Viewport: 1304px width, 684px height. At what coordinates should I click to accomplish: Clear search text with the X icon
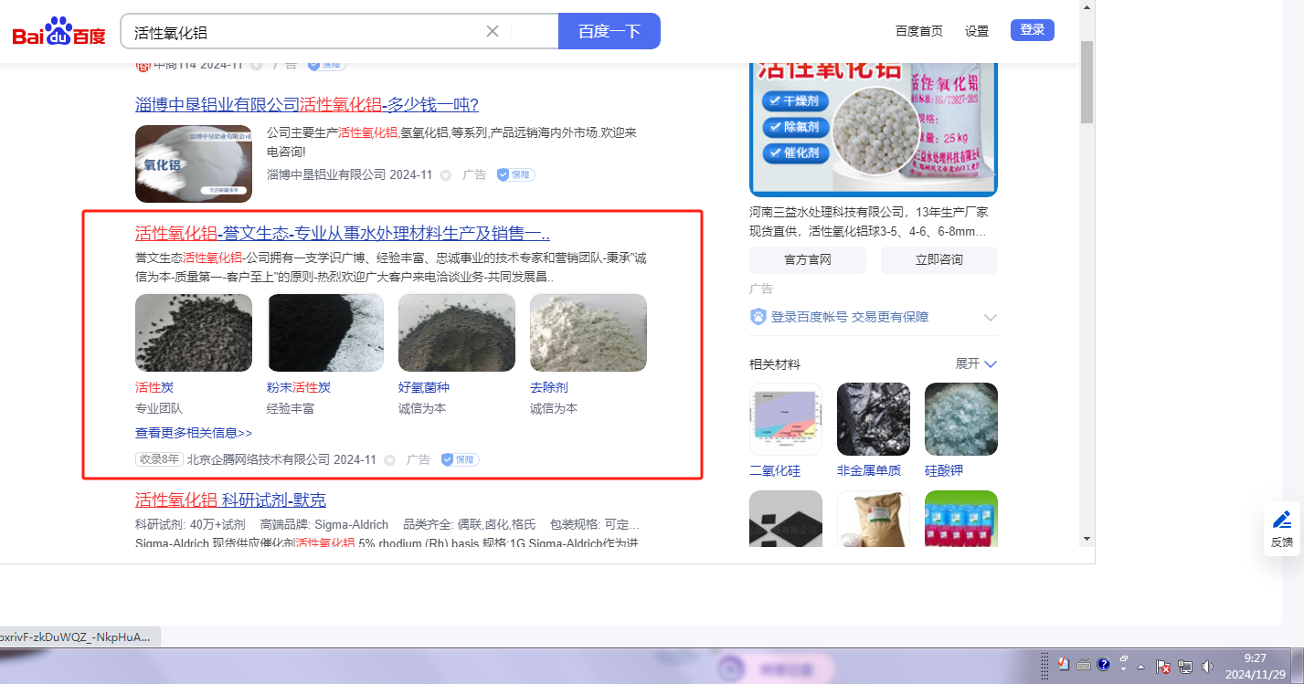coord(492,31)
